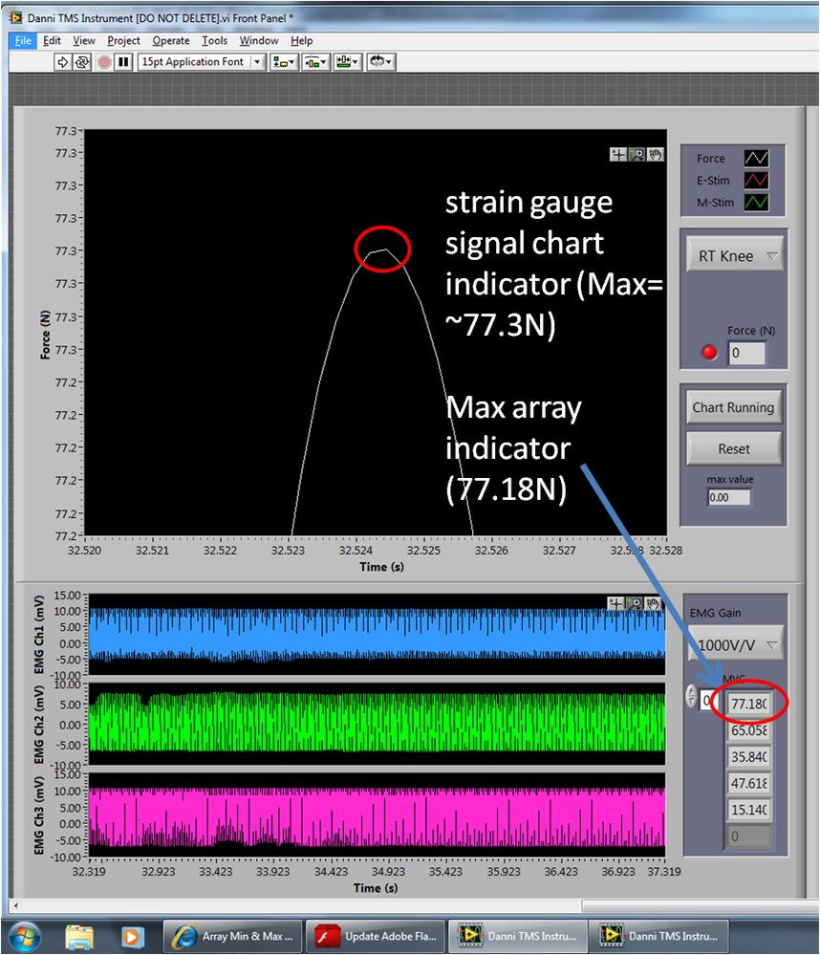Viewport: 820px width, 955px height.
Task: Toggle the red Force LED indicator
Action: (709, 353)
